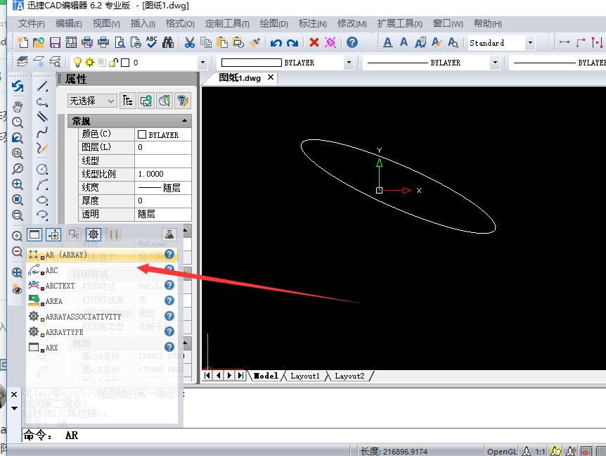The height and width of the screenshot is (456, 606).
Task: Click the add-to-selection icon in properties panel
Action: [x=146, y=101]
